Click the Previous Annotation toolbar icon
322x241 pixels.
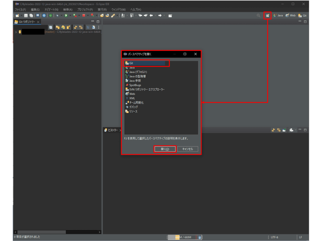click(132, 16)
